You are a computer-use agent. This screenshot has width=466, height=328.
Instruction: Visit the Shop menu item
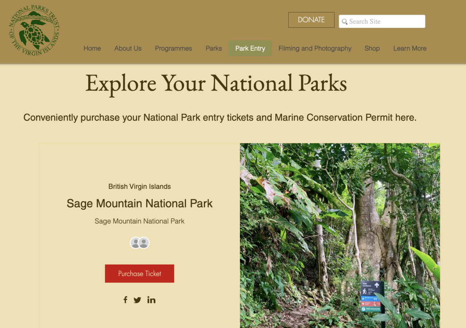click(x=372, y=48)
